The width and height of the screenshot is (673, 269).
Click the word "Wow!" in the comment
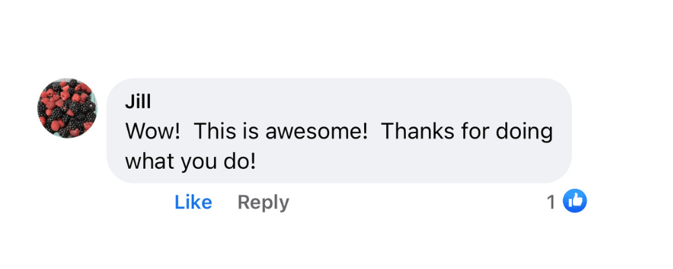pyautogui.click(x=153, y=132)
